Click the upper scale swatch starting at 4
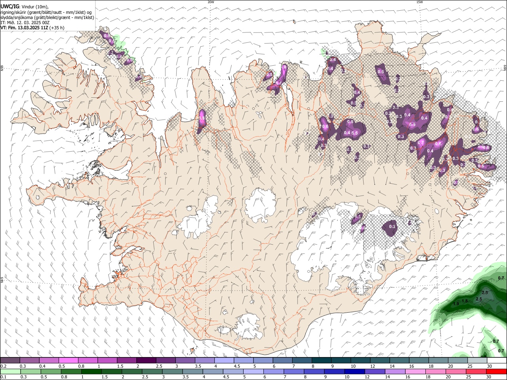Image resolution: width=507 pixels, height=380 pixels. coord(224,361)
